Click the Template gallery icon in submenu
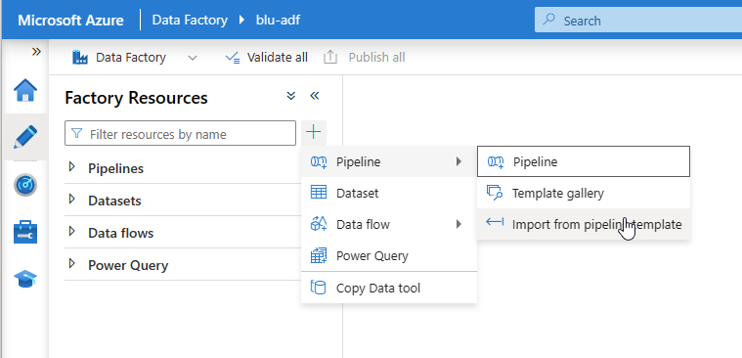Viewport: 742px width, 358px height. 495,193
